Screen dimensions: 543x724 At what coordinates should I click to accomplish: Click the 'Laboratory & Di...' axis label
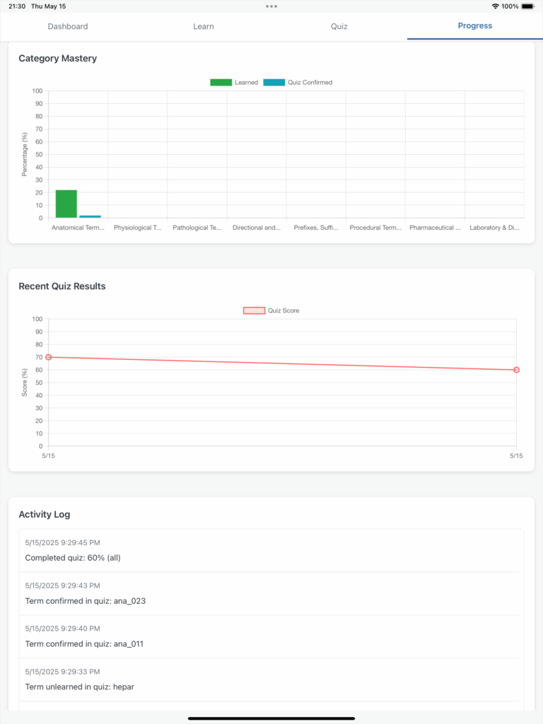(x=494, y=228)
